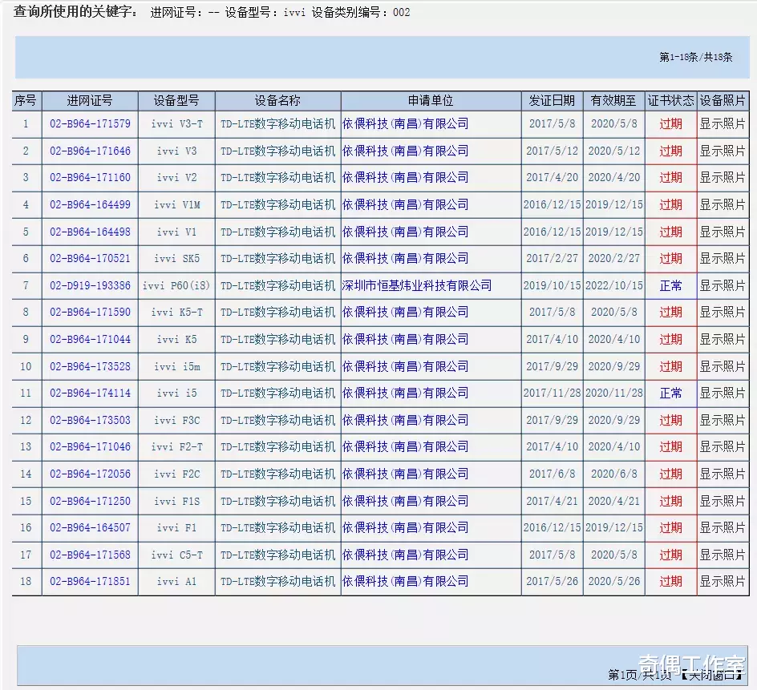Screen dimensions: 757x690
Task: Click the 申请单位 column header
Action: [431, 100]
